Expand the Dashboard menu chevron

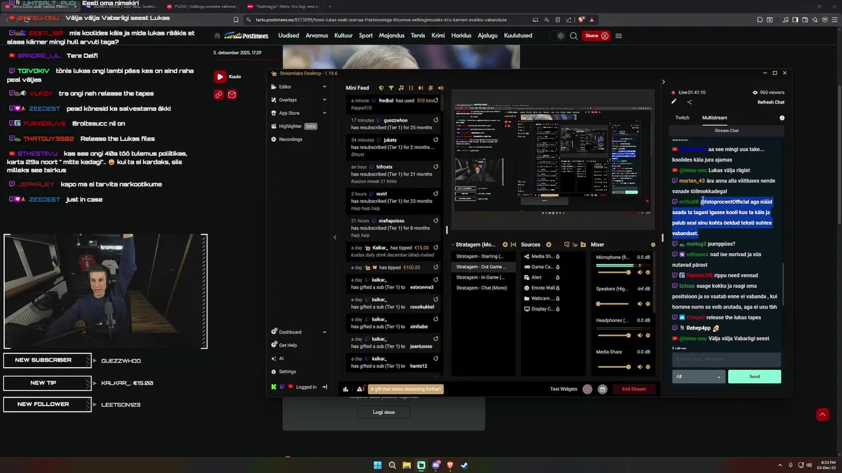tap(324, 332)
